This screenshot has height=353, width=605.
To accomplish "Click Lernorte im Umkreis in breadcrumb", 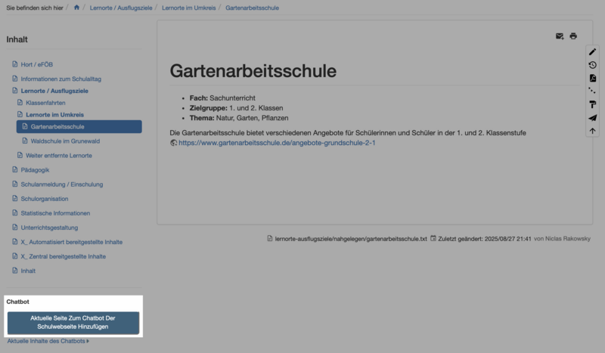I will pos(189,8).
